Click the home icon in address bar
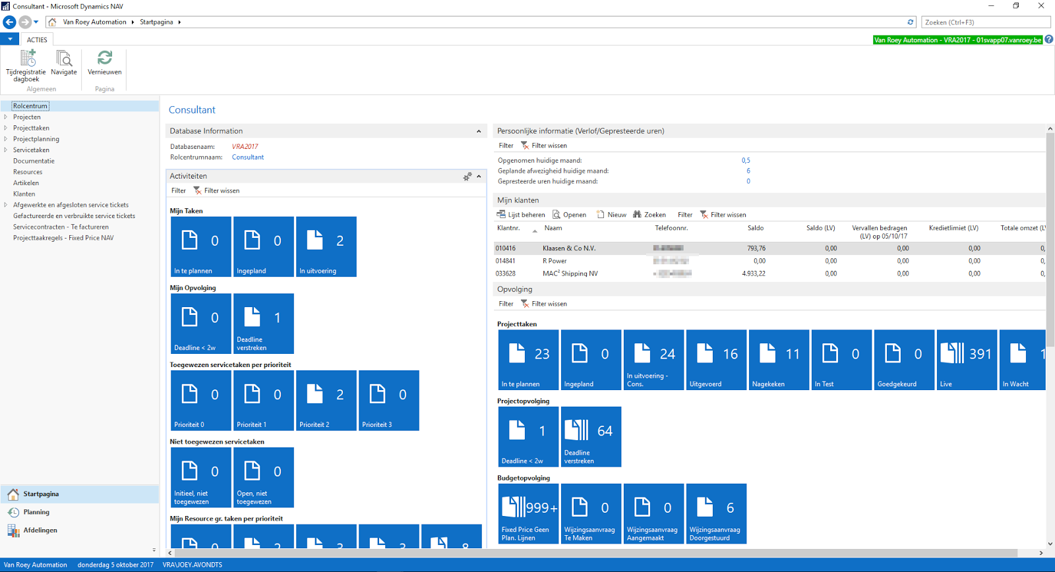Screen dimensions: 1055x572 coord(52,22)
